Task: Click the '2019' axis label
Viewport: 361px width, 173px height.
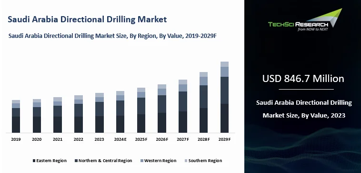Action: pyautogui.click(x=16, y=139)
